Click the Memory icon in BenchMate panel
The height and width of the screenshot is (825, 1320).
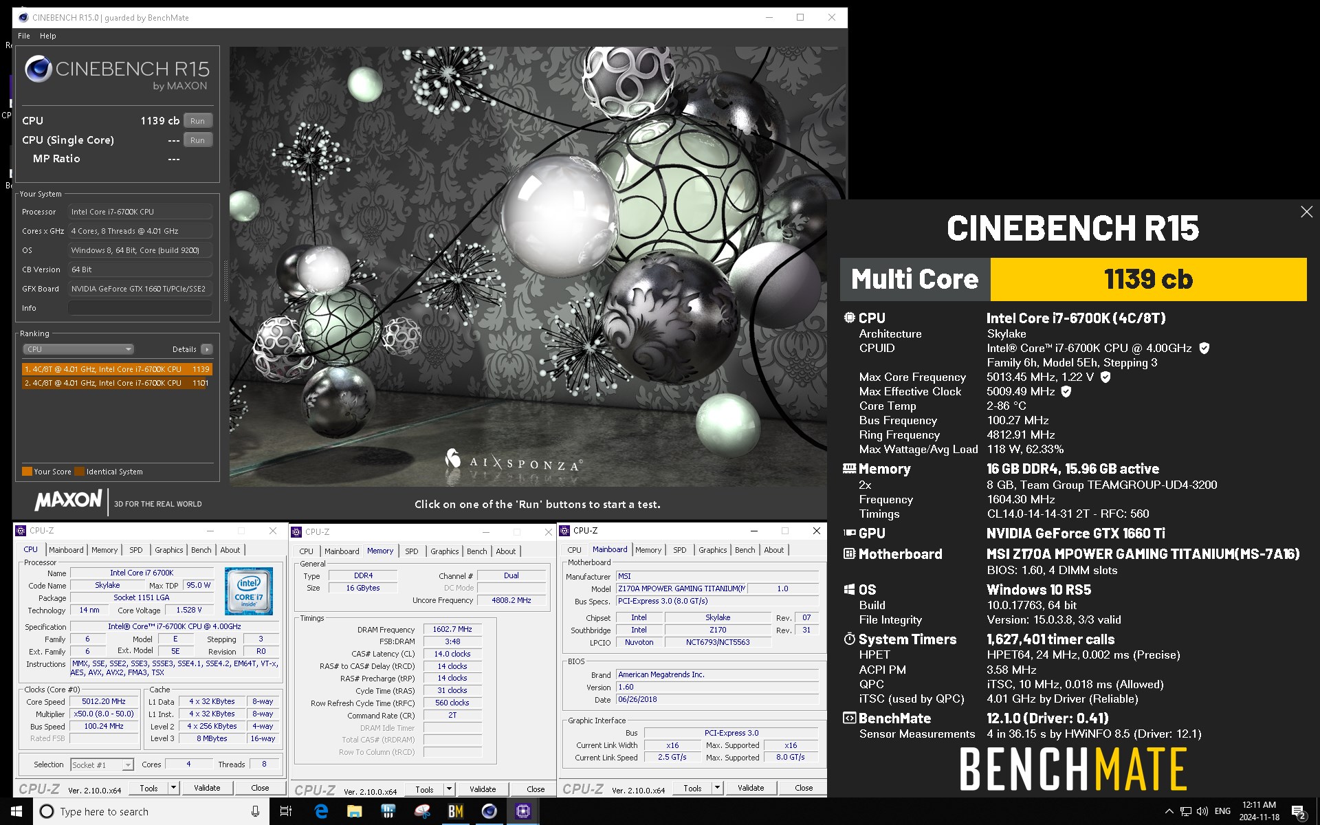click(850, 469)
